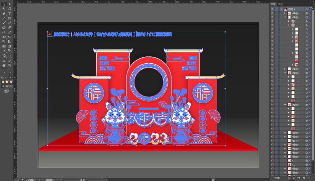Select the Width tool
Viewport: 315px width, 181px height.
(x=4, y=37)
